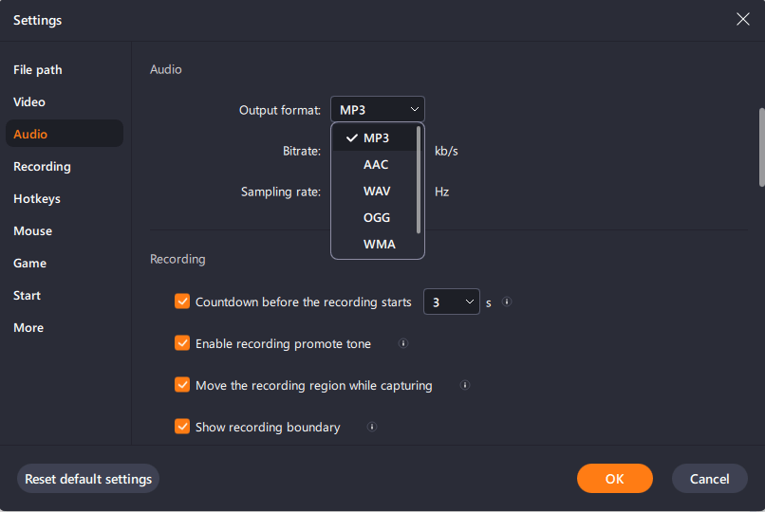Collapse the Output format MP3 dropdown

[x=377, y=110]
